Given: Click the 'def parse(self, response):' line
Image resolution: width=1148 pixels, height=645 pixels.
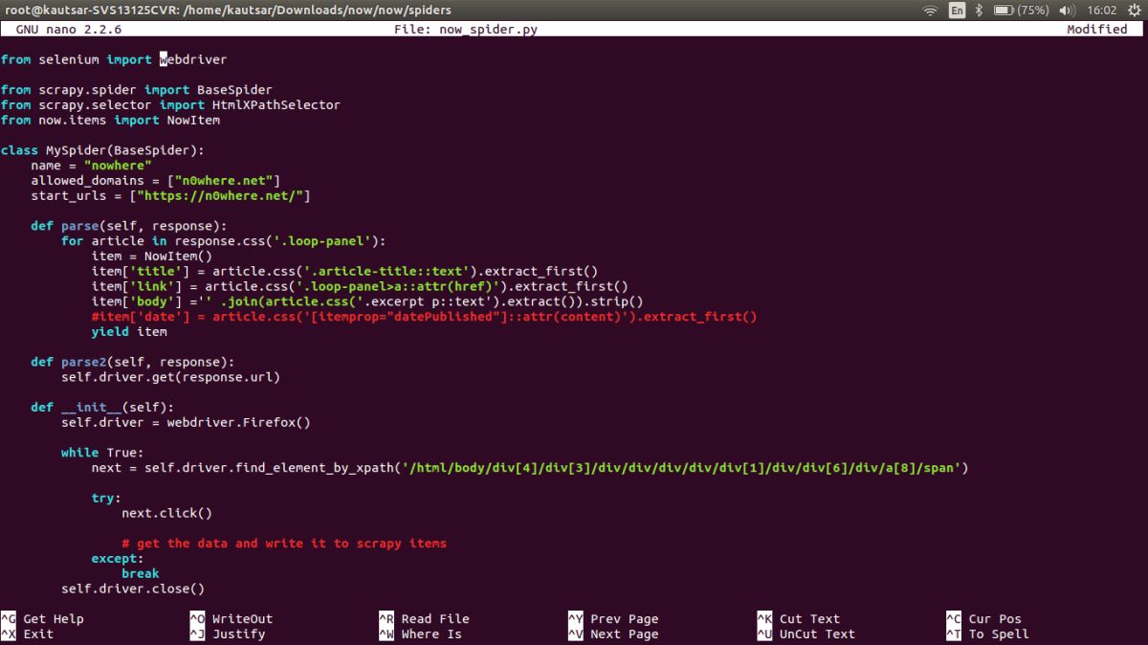Looking at the screenshot, I should (x=128, y=226).
